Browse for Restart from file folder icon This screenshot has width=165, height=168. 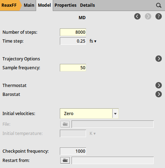point(65,161)
